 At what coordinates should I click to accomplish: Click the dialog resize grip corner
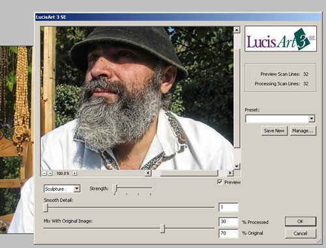click(x=319, y=241)
